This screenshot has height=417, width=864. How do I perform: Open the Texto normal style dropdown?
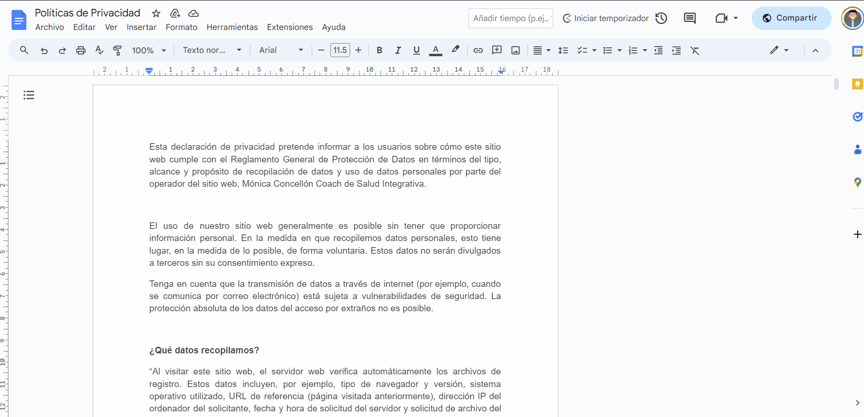click(212, 51)
